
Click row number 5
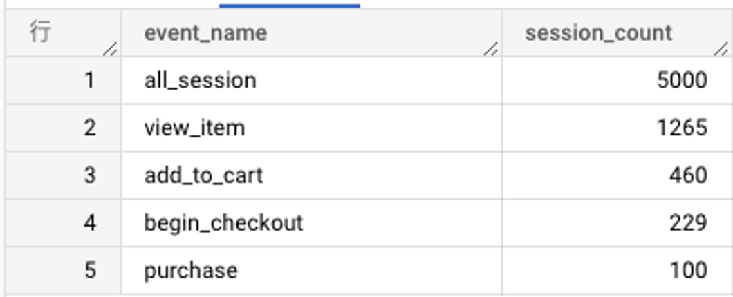[90, 270]
